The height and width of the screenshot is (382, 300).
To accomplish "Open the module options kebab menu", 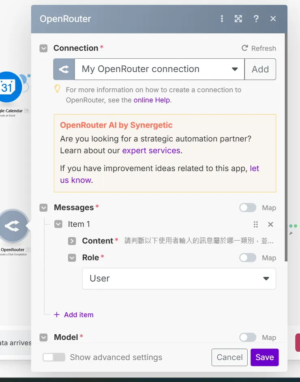I will pyautogui.click(x=222, y=18).
